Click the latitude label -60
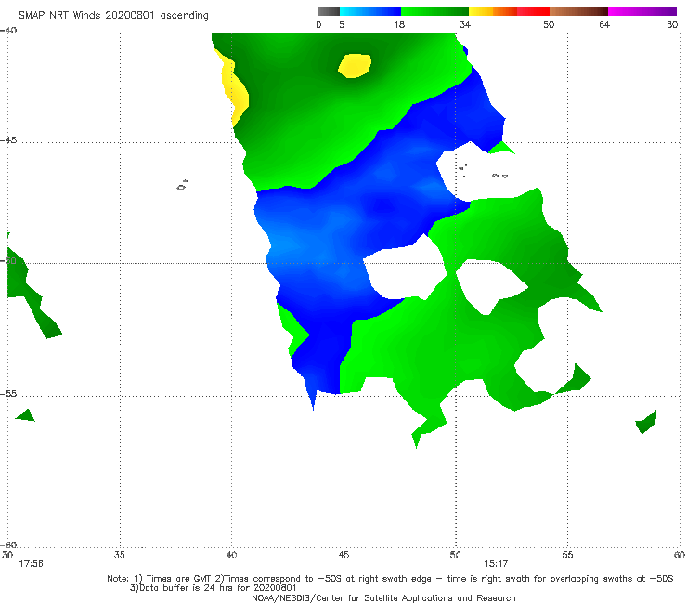 [x=8, y=545]
